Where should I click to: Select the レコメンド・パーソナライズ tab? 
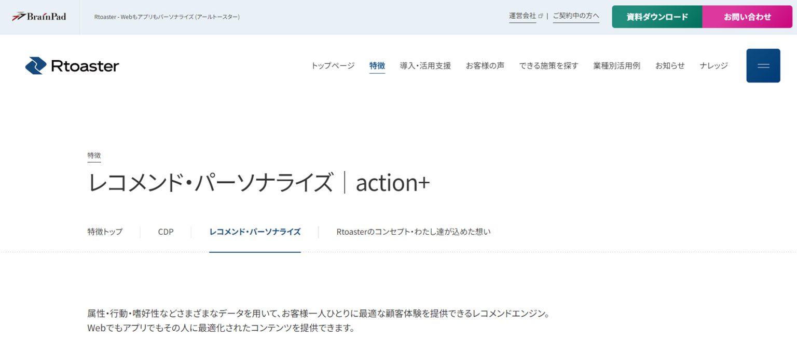click(x=254, y=232)
